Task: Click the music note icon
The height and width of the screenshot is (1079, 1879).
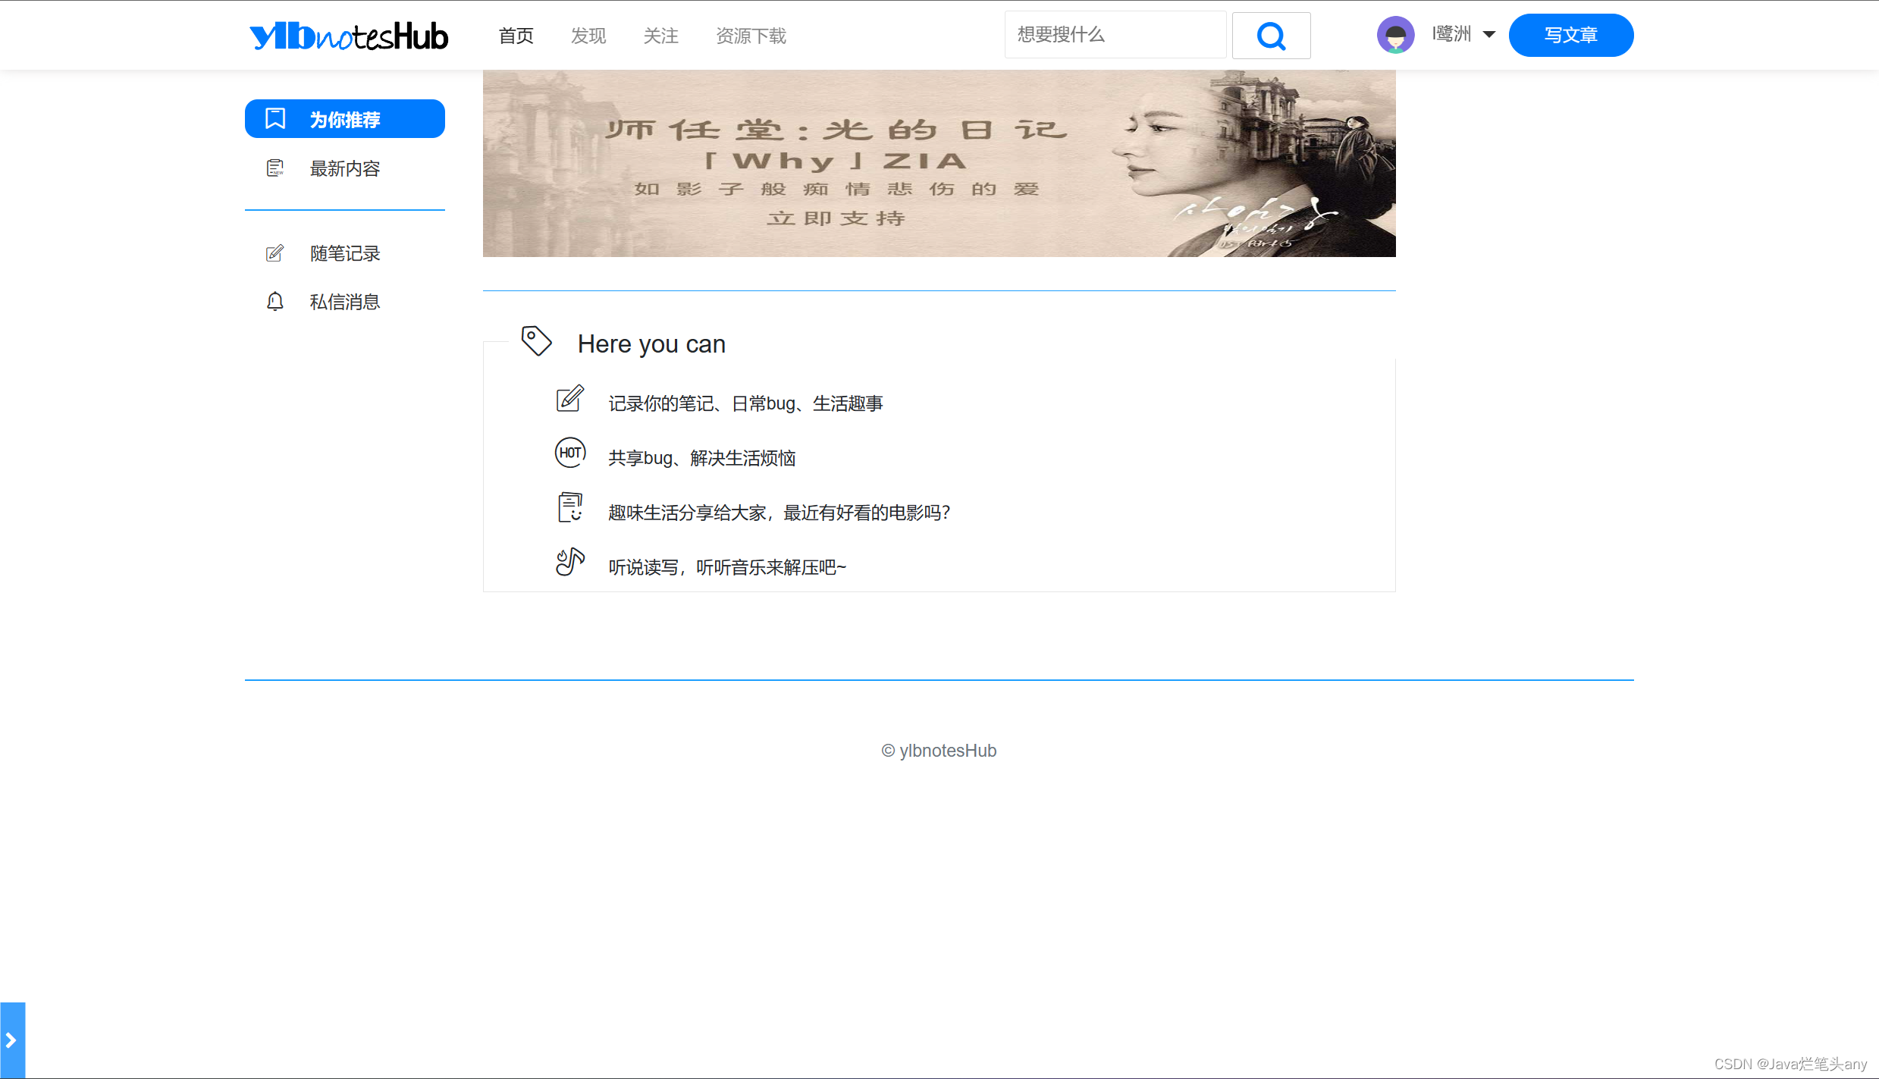Action: (570, 562)
